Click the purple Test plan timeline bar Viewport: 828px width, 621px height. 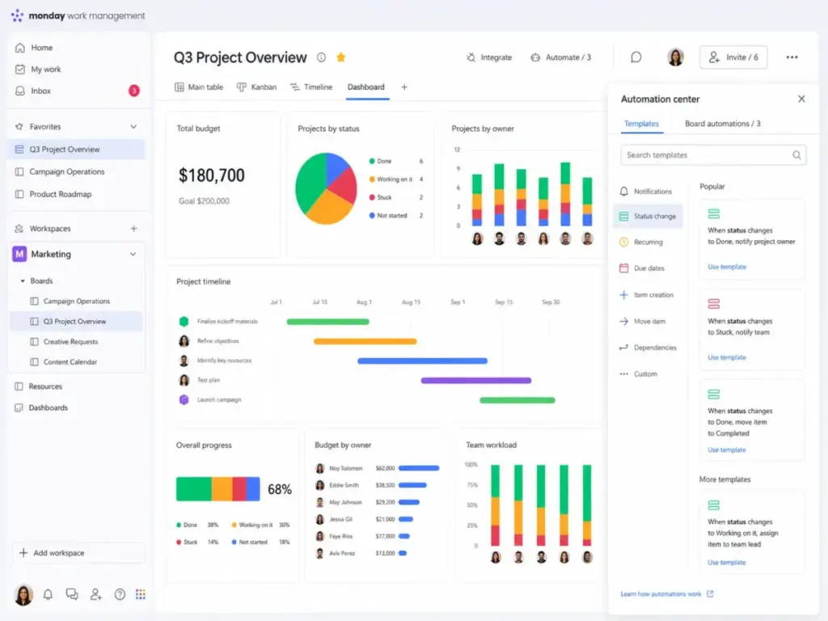(x=475, y=380)
